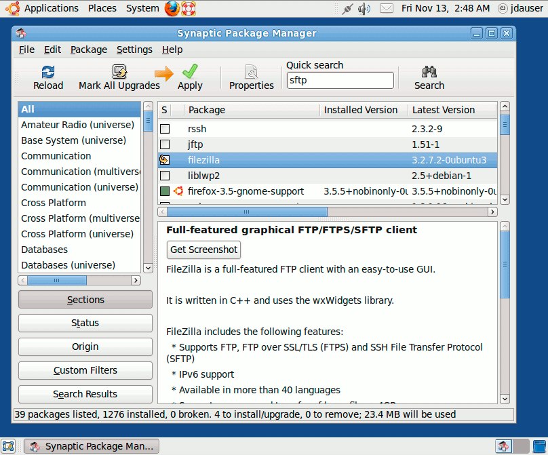
Task: Open the Settings menu
Action: point(134,49)
